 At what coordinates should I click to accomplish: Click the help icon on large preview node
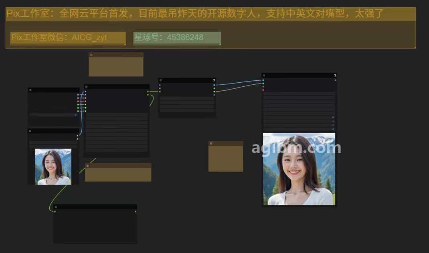tap(335, 75)
